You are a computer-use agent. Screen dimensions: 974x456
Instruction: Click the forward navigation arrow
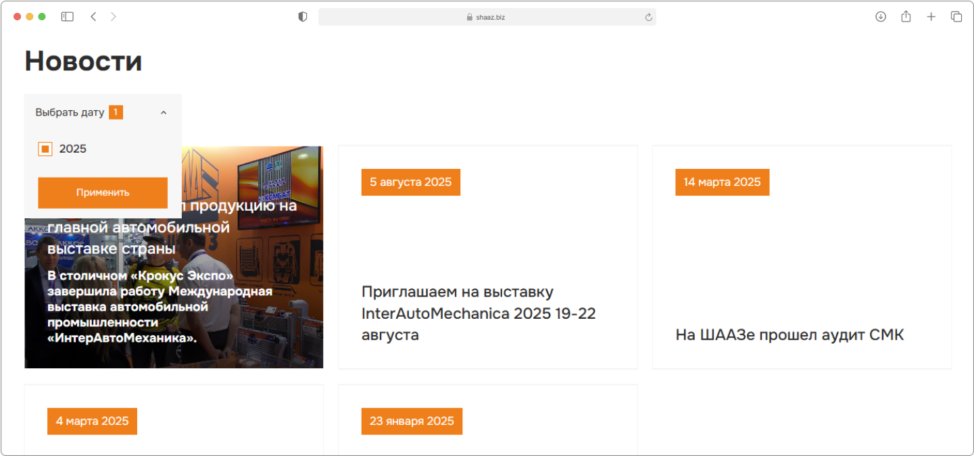[114, 17]
